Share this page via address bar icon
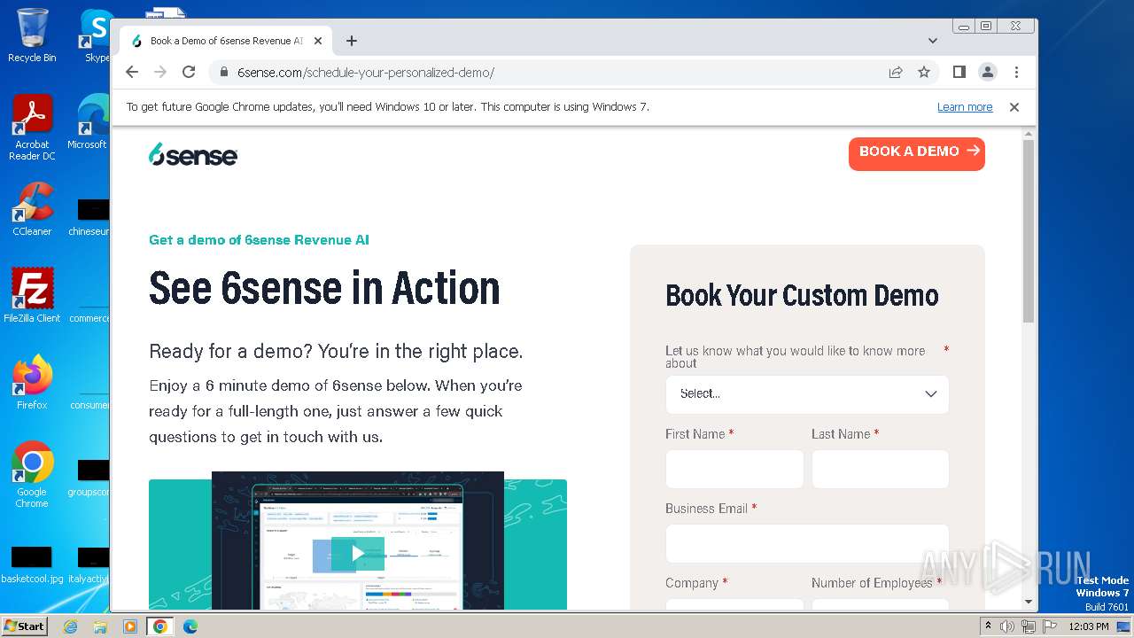 pyautogui.click(x=896, y=73)
